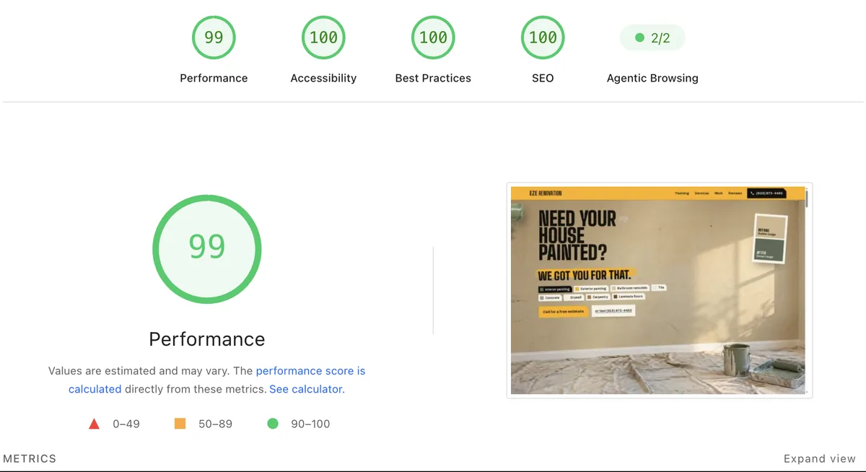
Task: Click the green circle 90–100 legend icon
Action: 273,424
